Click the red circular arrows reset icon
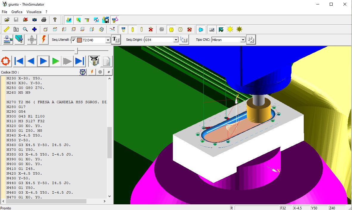 click(x=6, y=62)
